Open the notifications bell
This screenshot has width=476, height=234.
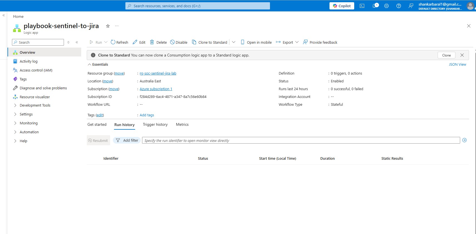point(375,6)
